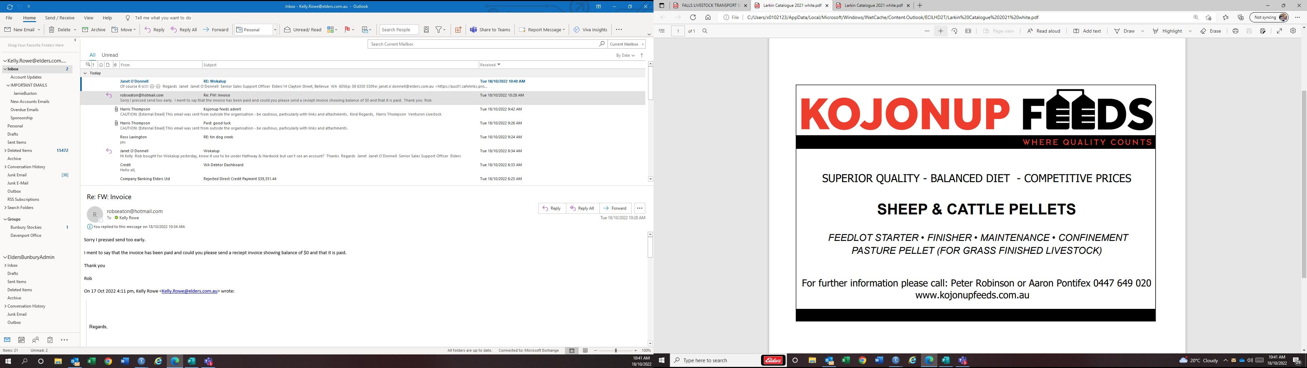
Task: Click Share to Teams
Action: (x=490, y=30)
